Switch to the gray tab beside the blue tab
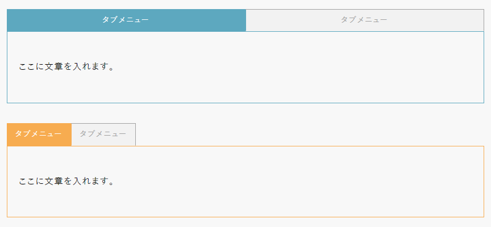 tap(364, 20)
